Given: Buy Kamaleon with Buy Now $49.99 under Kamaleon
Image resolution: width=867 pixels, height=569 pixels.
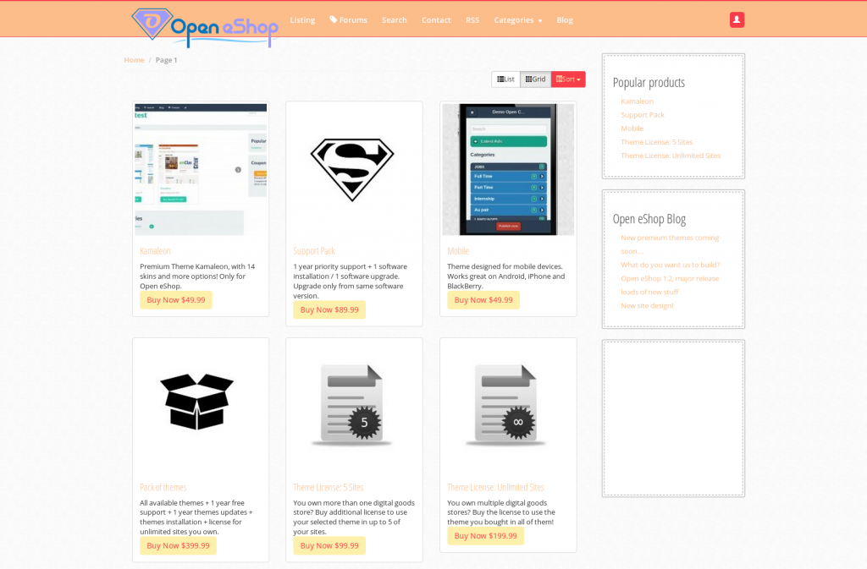Looking at the screenshot, I should click(x=176, y=300).
